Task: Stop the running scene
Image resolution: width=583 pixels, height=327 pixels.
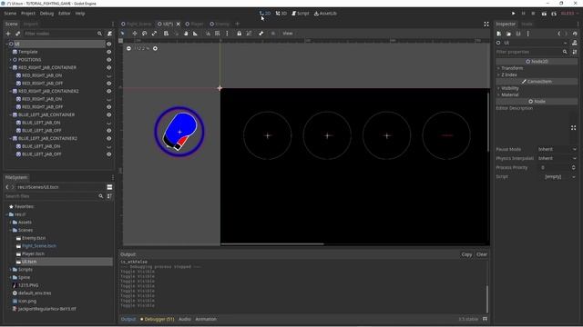Action: [533, 14]
